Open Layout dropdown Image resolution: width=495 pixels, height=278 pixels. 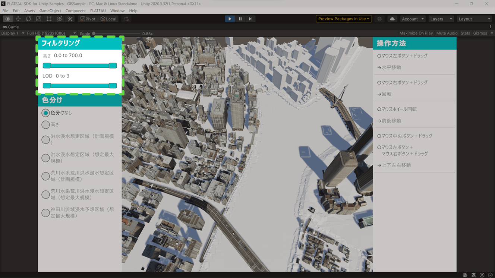(x=474, y=19)
